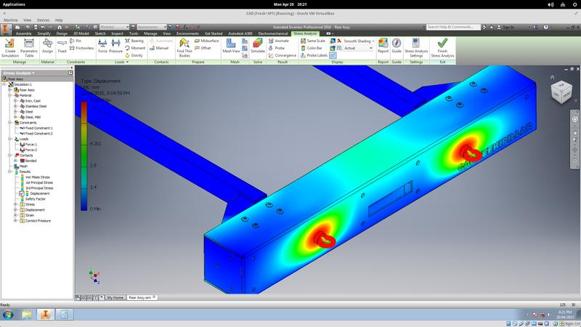This screenshot has width=581, height=327.
Task: Click the ViewCube in the viewport
Action: [x=561, y=91]
